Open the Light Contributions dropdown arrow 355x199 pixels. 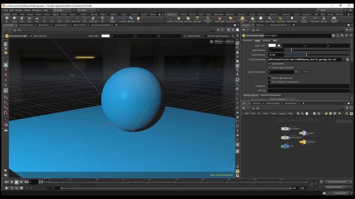(x=296, y=72)
